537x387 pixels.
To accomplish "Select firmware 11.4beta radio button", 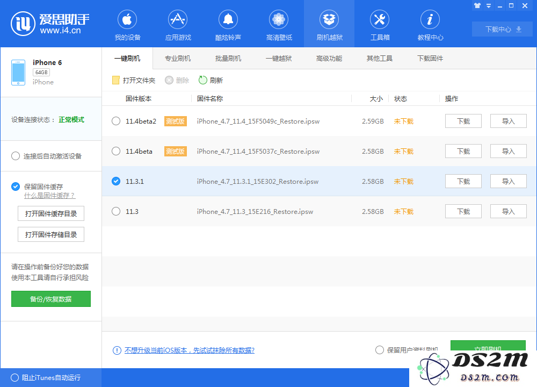I will (116, 151).
